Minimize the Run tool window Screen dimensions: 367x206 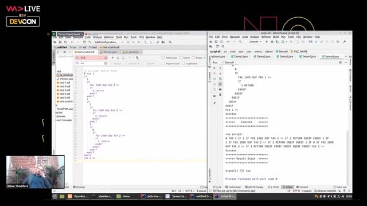coord(346,62)
